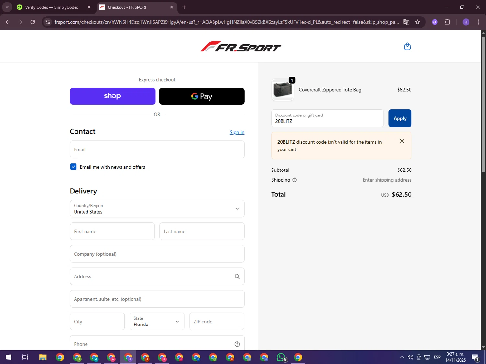
Task: Click the Phone field help icon
Action: [237, 344]
